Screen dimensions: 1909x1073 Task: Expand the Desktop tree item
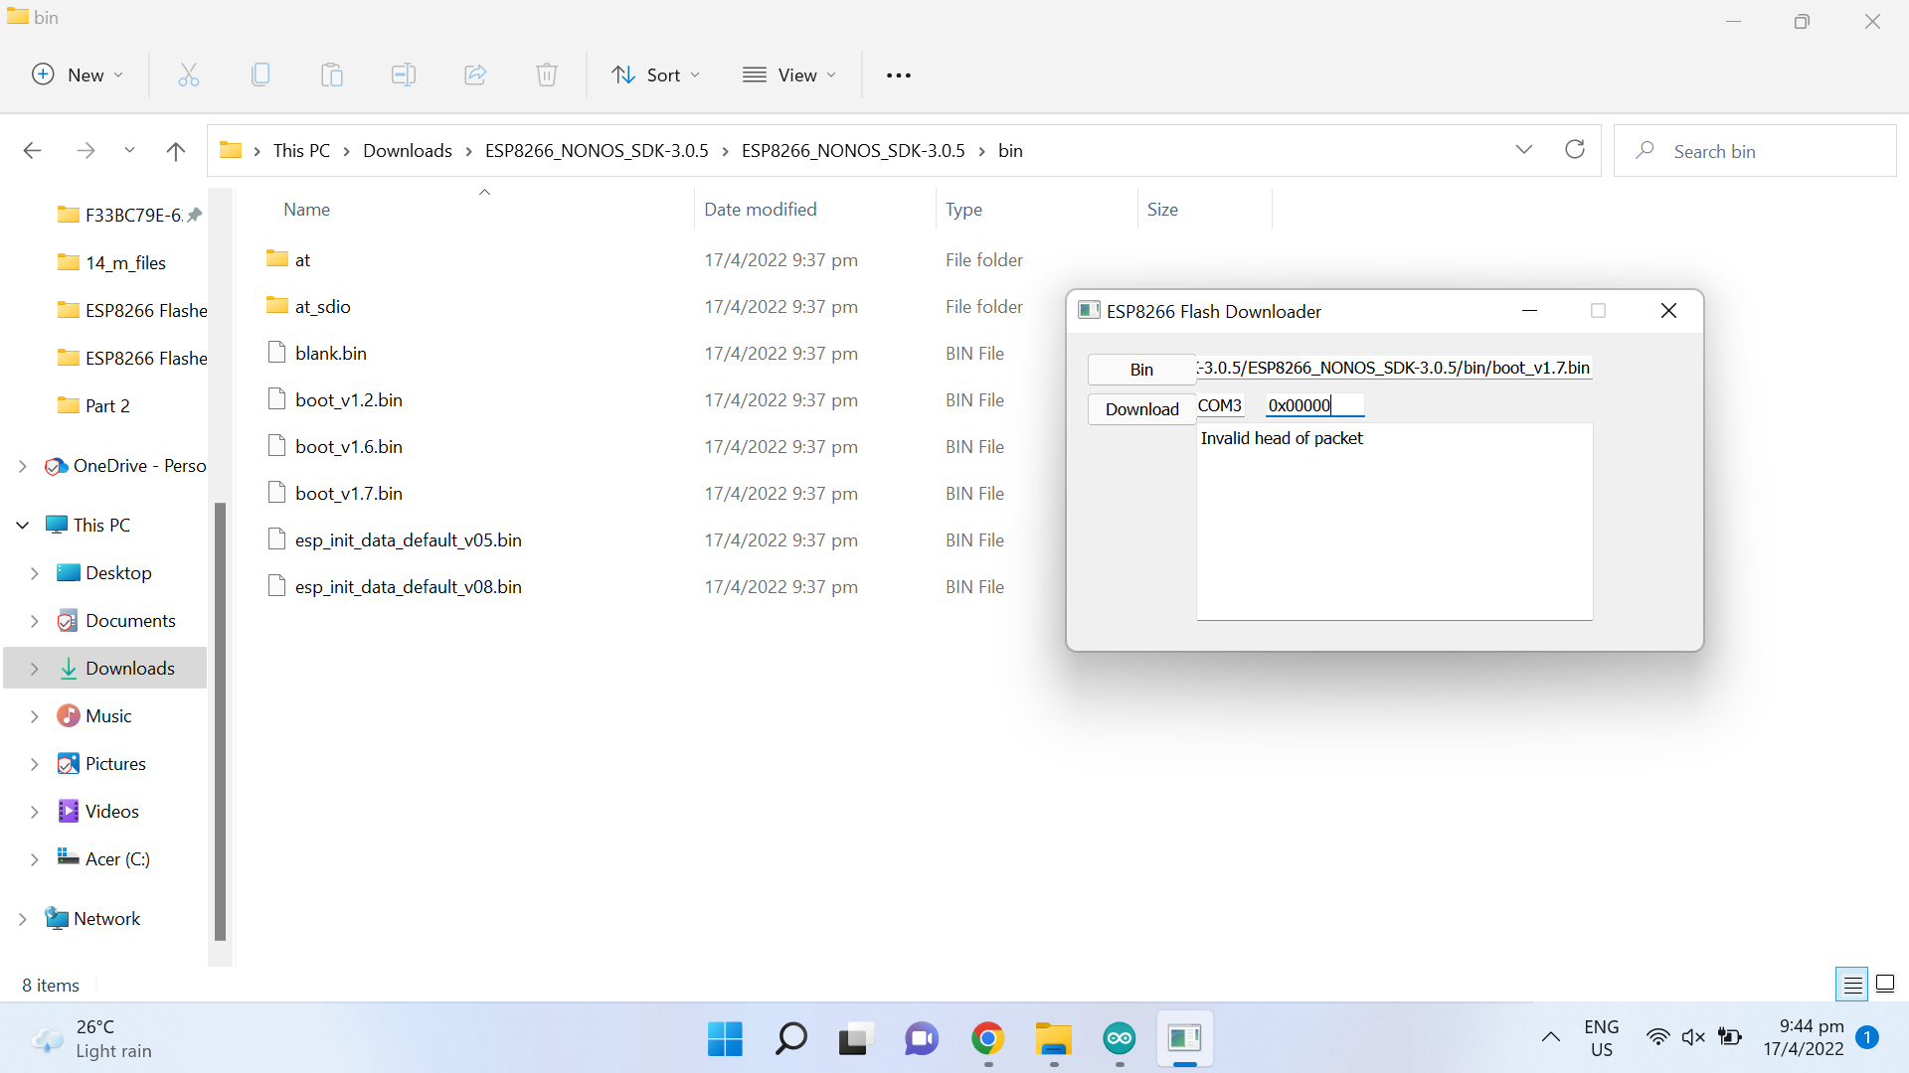tap(35, 573)
